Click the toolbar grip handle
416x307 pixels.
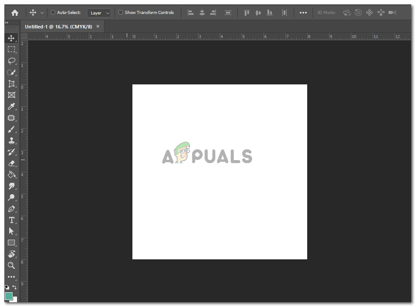pyautogui.click(x=11, y=28)
